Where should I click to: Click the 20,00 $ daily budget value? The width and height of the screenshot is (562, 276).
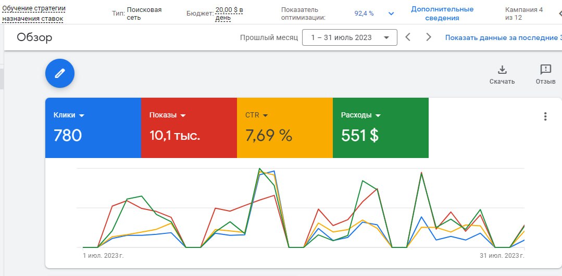[230, 14]
